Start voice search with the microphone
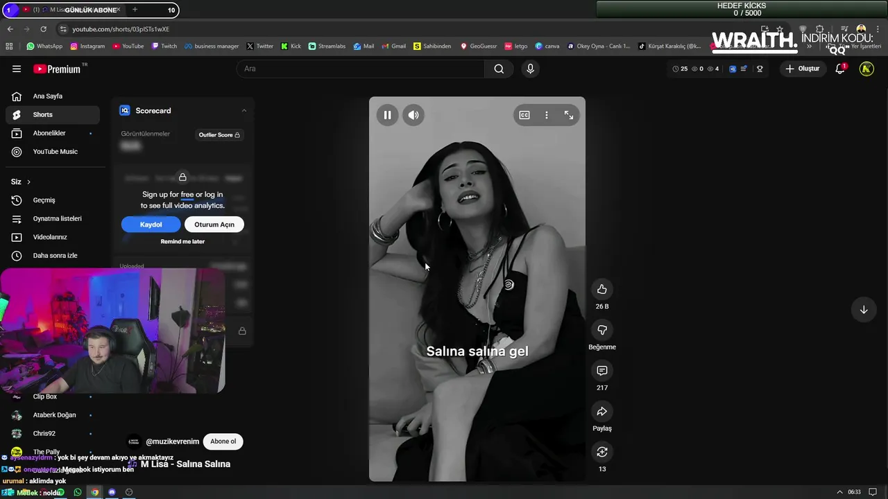The image size is (888, 499). (530, 69)
